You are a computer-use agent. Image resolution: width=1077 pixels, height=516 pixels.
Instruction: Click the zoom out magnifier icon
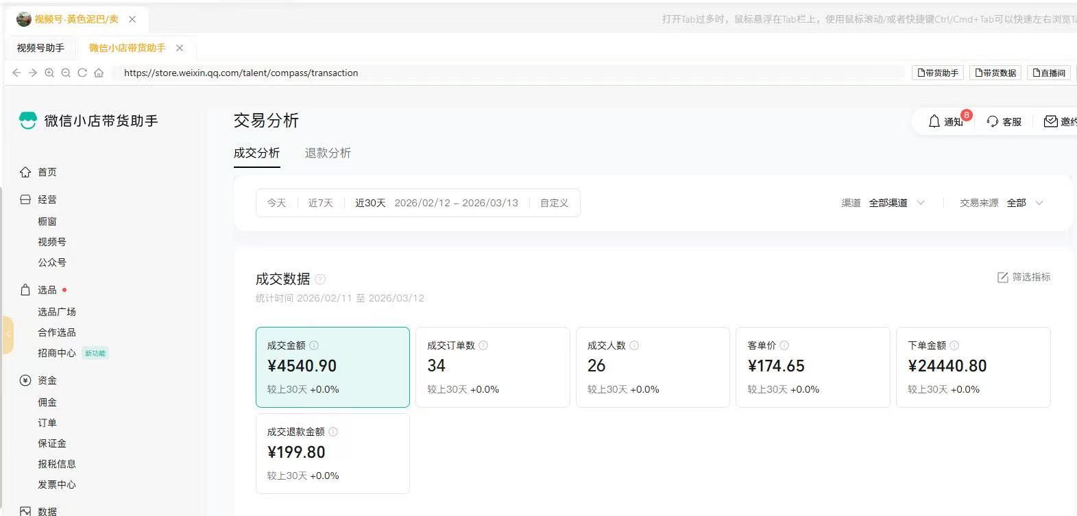66,73
